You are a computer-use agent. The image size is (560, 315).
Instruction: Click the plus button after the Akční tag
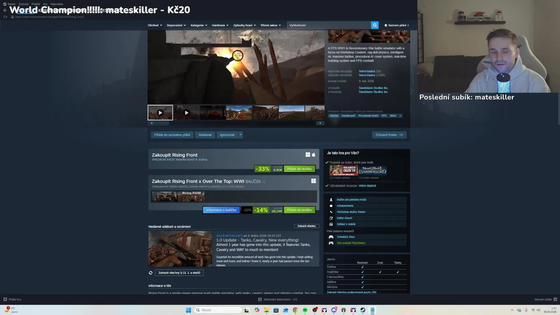tap(400, 116)
